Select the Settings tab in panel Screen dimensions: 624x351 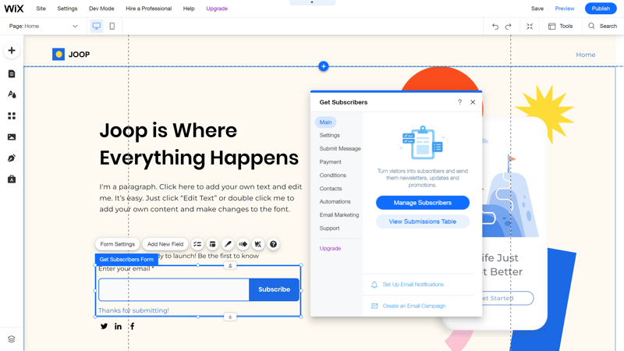point(329,135)
